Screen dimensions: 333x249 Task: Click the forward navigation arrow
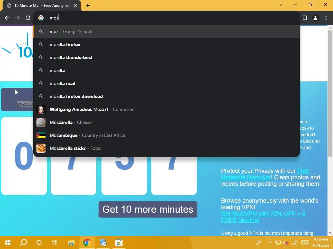[18, 18]
